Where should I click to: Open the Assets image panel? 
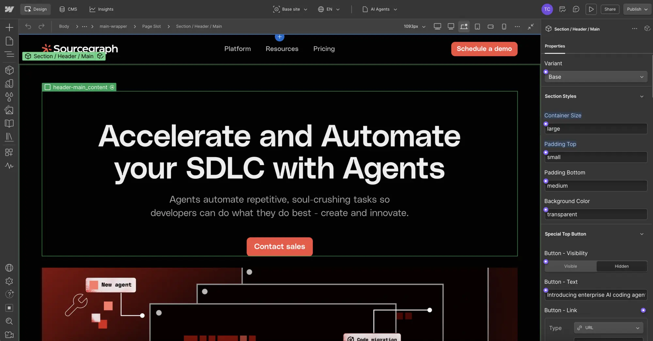coord(9,110)
